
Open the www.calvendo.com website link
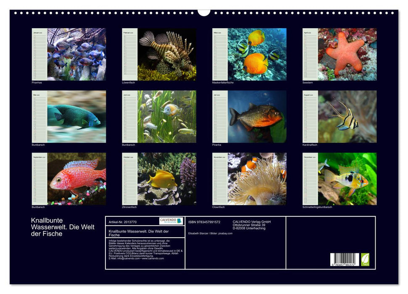153,258
